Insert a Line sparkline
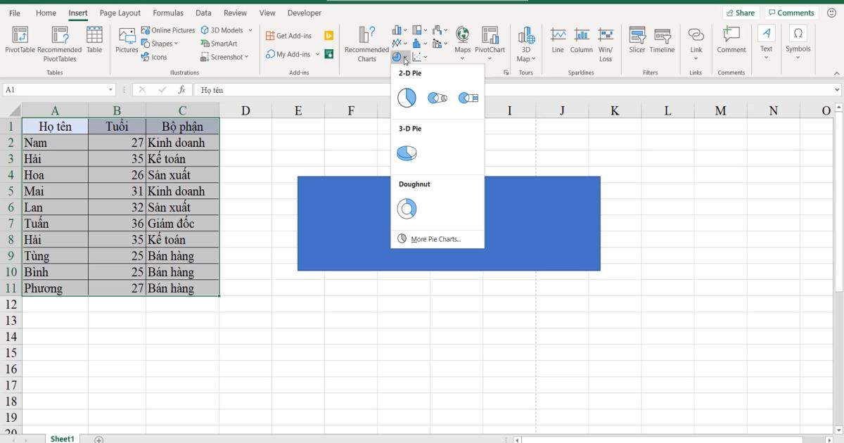The image size is (844, 443). [x=558, y=41]
